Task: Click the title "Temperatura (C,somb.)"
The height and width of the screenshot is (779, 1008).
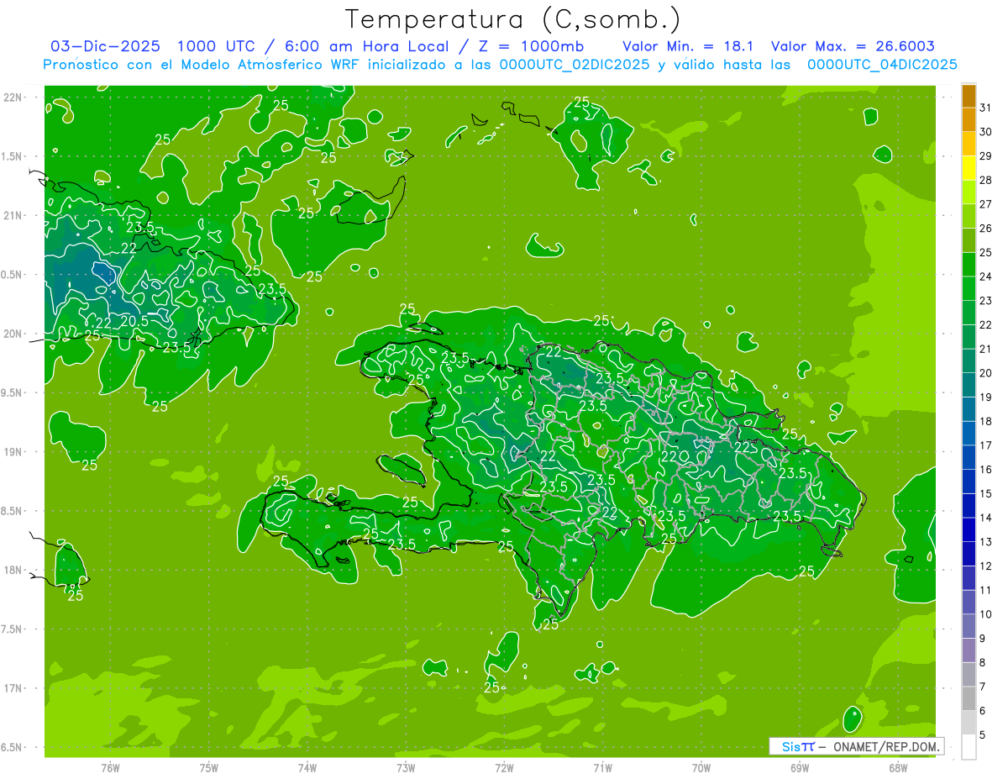Action: (513, 18)
